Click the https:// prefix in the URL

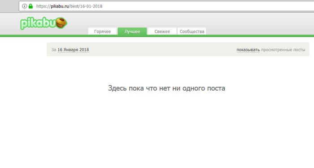pos(44,6)
